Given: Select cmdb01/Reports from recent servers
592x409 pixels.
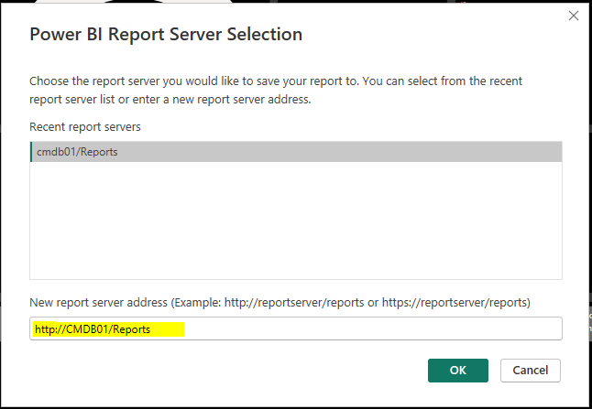Looking at the screenshot, I should click(296, 152).
